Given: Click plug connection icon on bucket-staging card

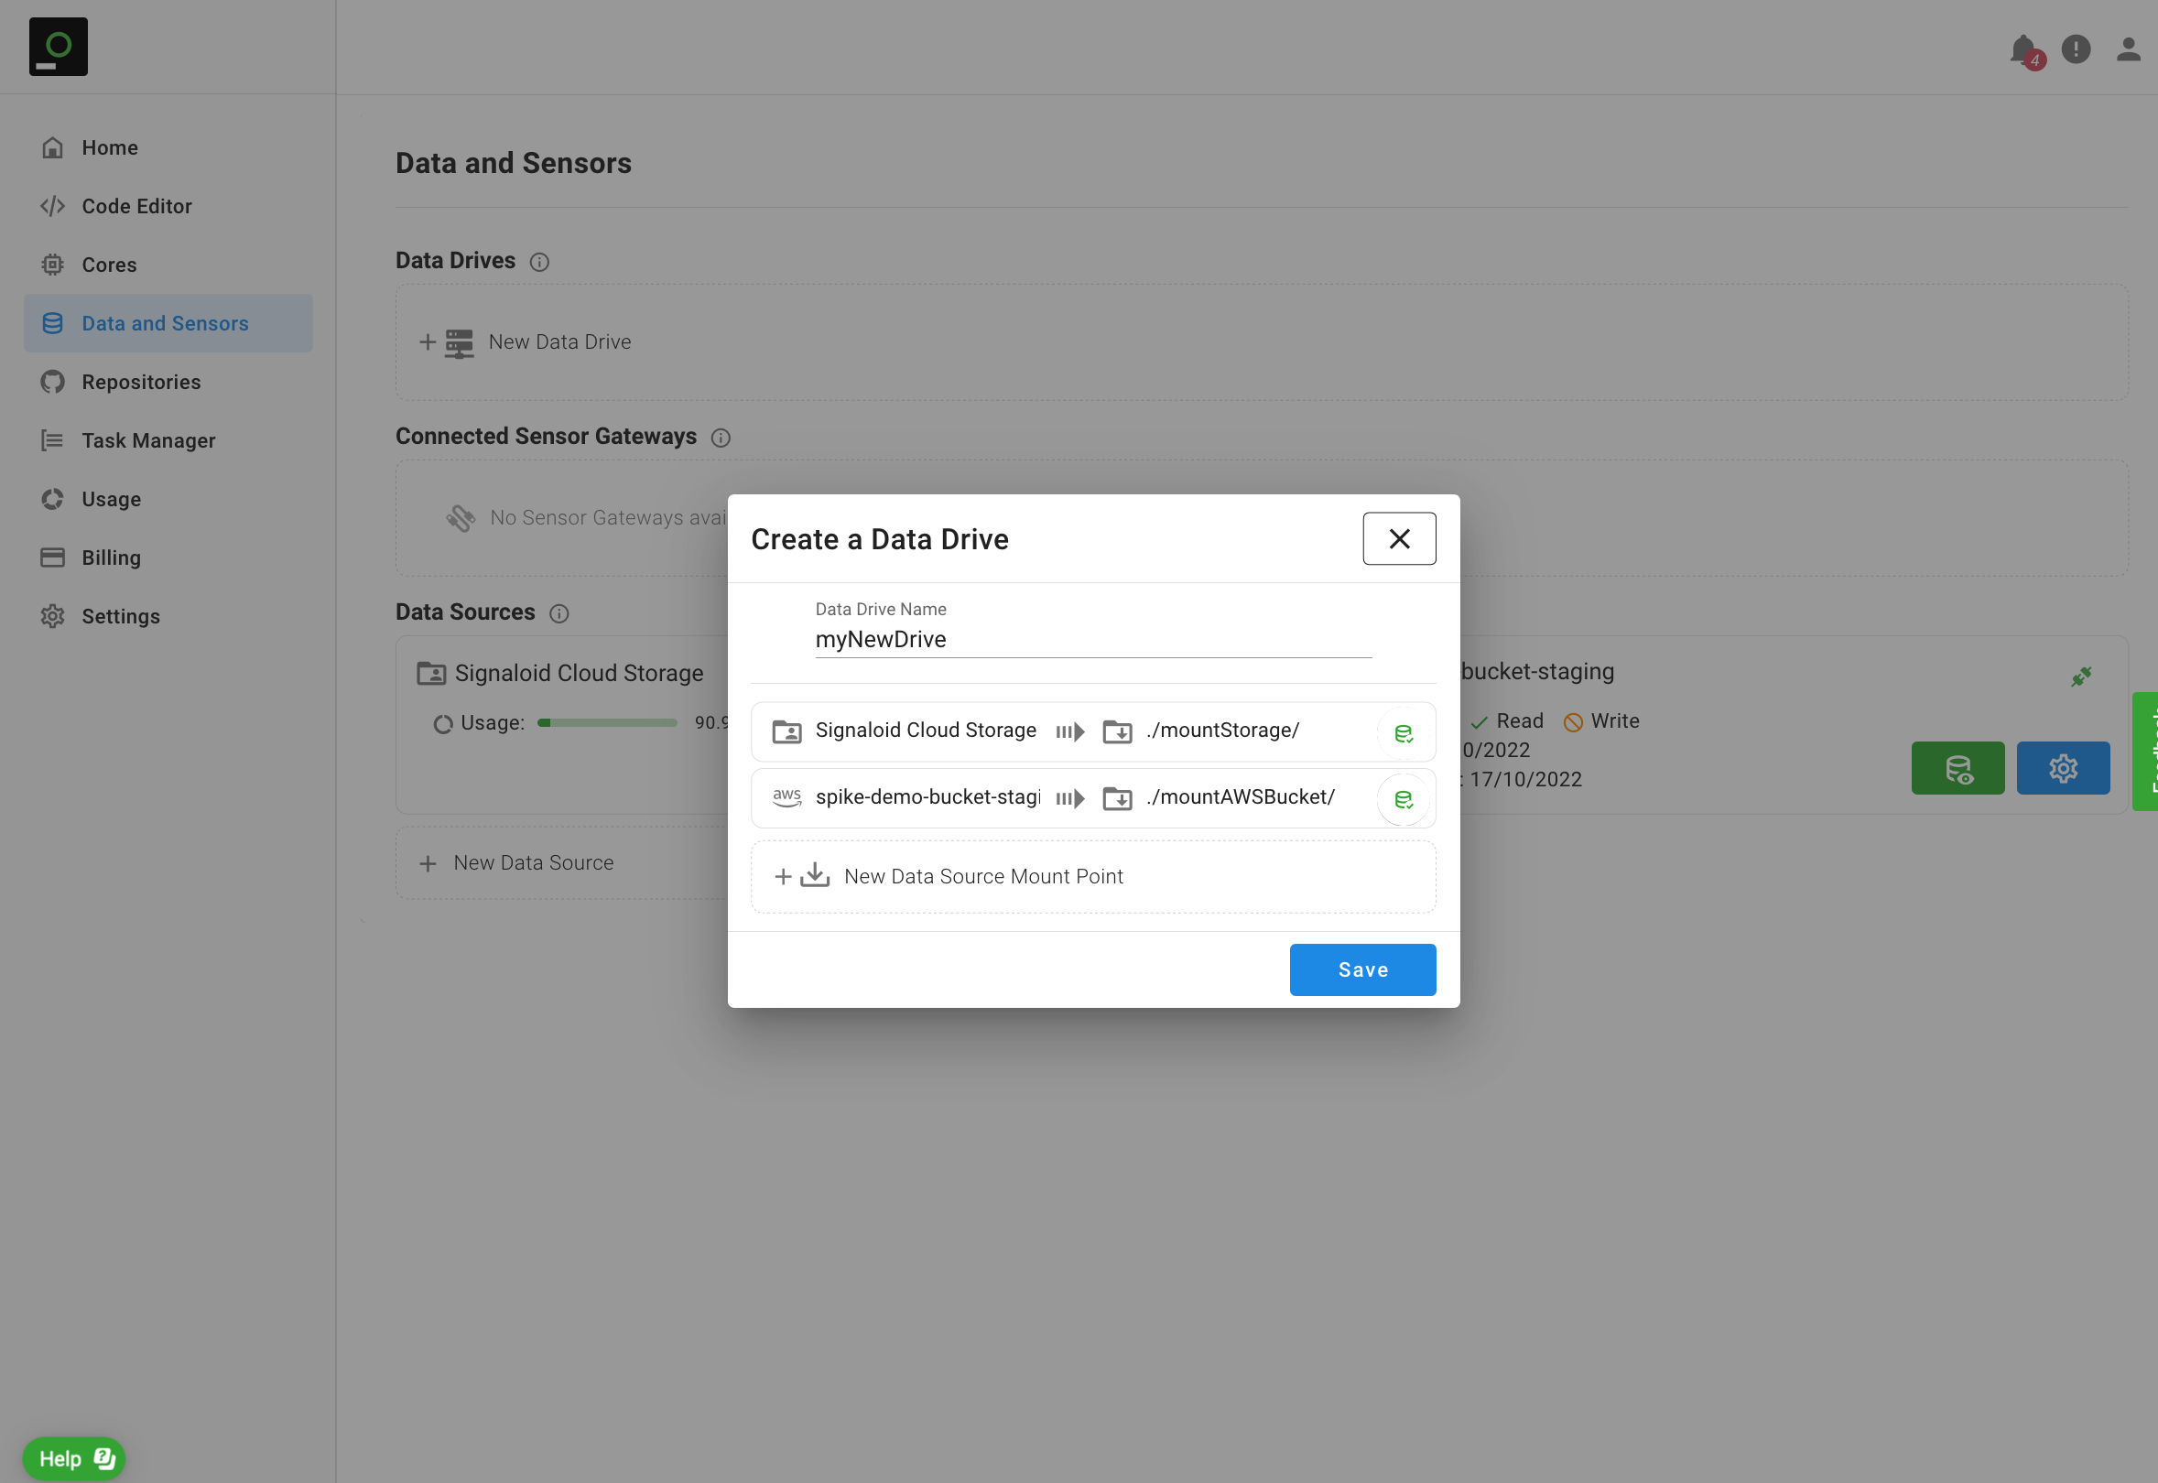Looking at the screenshot, I should click(x=2081, y=677).
